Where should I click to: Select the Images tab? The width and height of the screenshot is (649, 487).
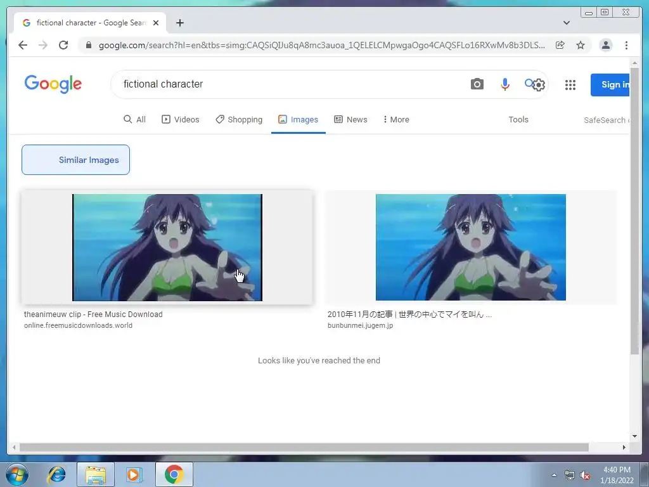click(x=298, y=119)
